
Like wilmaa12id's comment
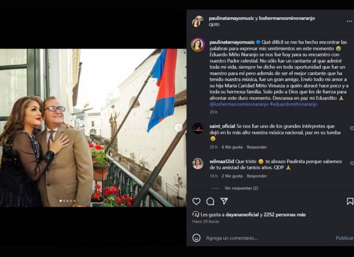pos(352,163)
